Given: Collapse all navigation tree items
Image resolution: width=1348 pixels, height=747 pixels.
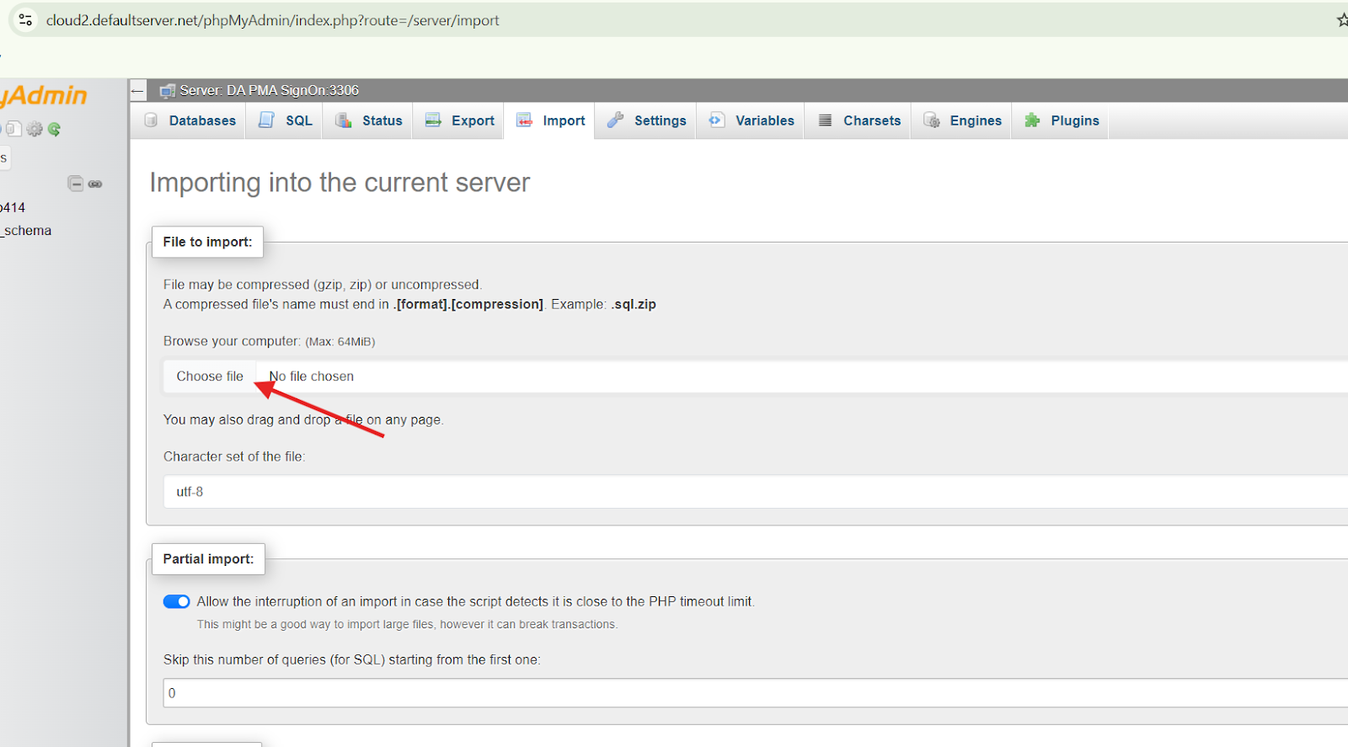Looking at the screenshot, I should pos(76,184).
